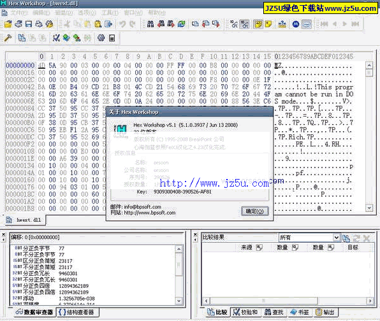Click the redo arrow icon

[x=133, y=24]
